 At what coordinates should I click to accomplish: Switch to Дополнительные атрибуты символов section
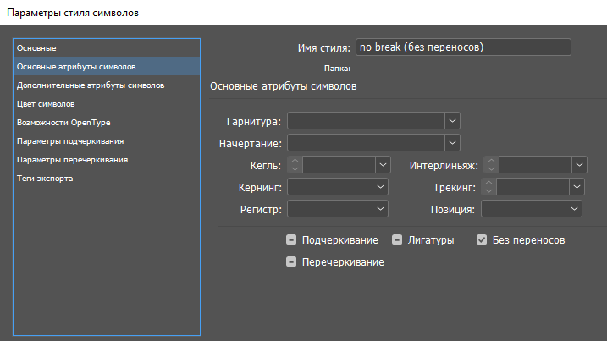coord(91,85)
